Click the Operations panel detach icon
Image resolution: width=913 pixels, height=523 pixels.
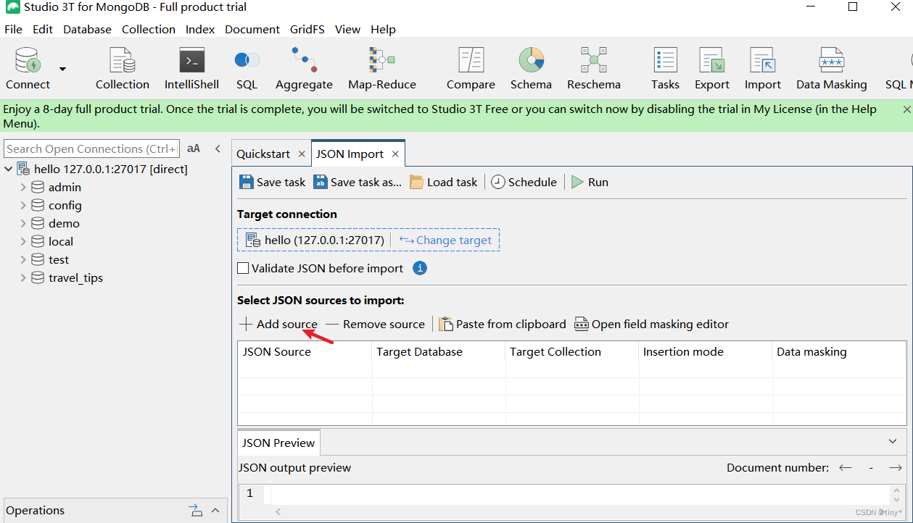coord(196,510)
